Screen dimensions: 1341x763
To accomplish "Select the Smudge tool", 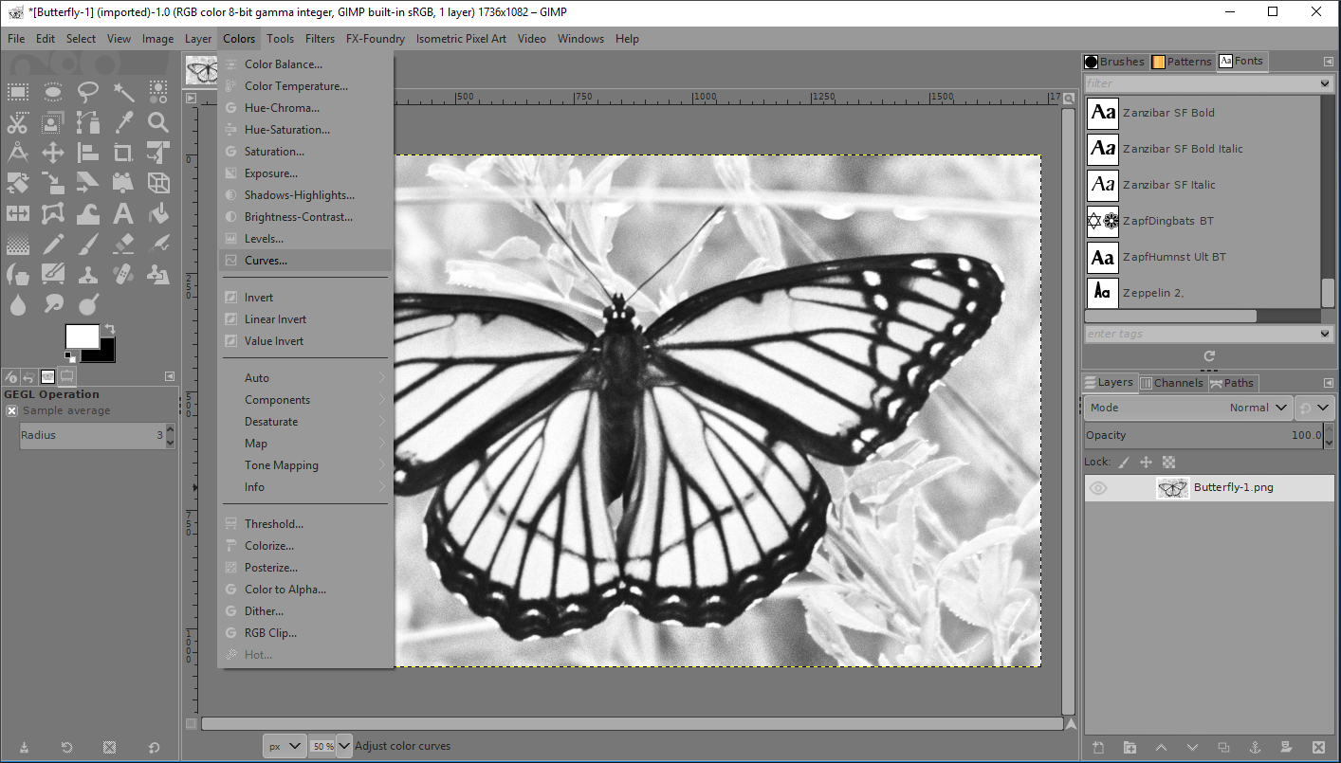I will click(x=53, y=304).
